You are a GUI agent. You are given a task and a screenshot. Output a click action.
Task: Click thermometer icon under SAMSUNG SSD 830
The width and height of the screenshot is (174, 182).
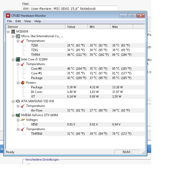point(23,106)
